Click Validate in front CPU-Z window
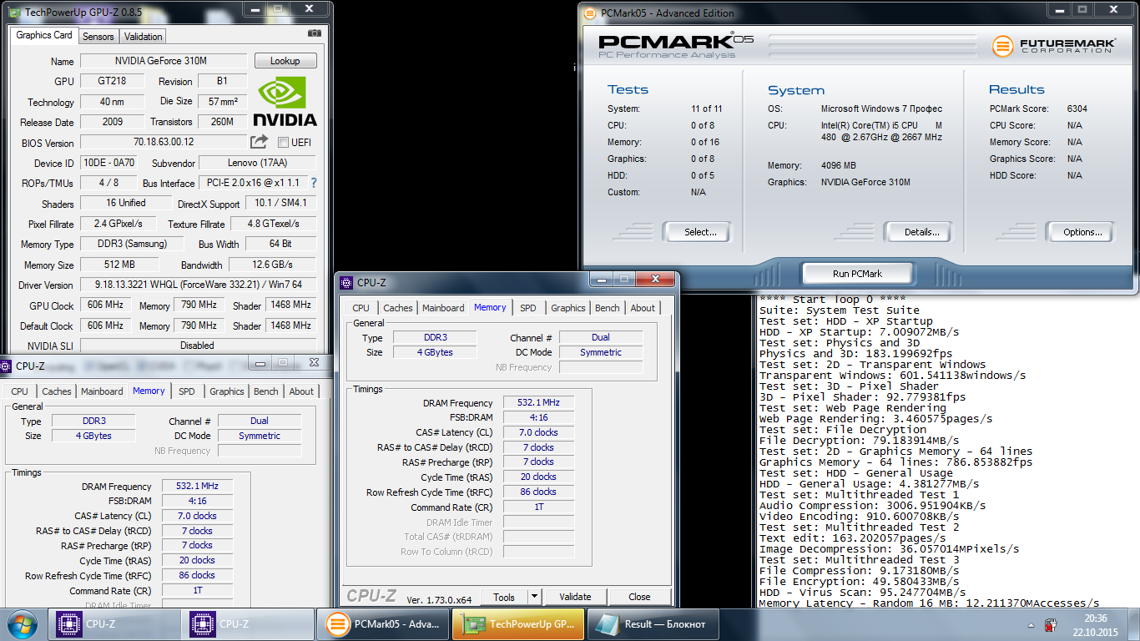Screen dimensions: 1140x641 point(575,597)
